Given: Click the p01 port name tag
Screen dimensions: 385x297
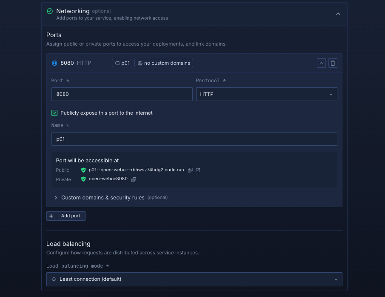Looking at the screenshot, I should pyautogui.click(x=122, y=63).
